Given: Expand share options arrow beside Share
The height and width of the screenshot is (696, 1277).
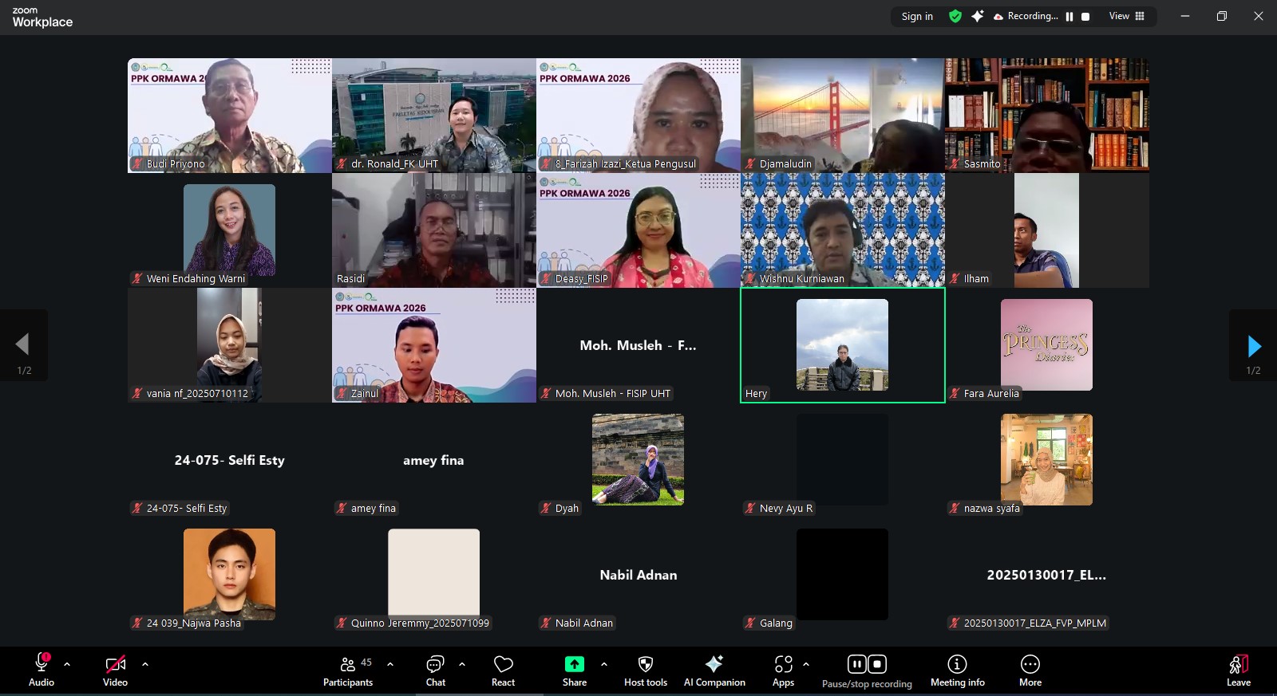Looking at the screenshot, I should (604, 663).
